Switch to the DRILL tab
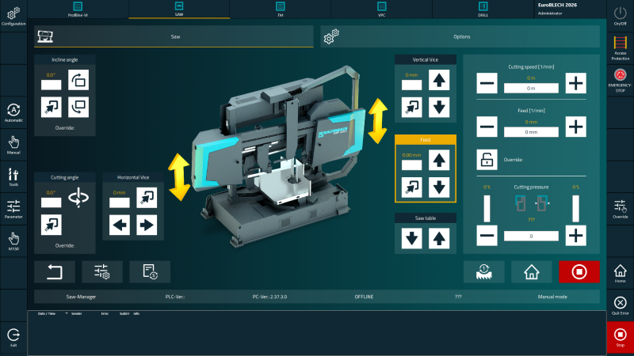This screenshot has height=356, width=634. (x=483, y=9)
